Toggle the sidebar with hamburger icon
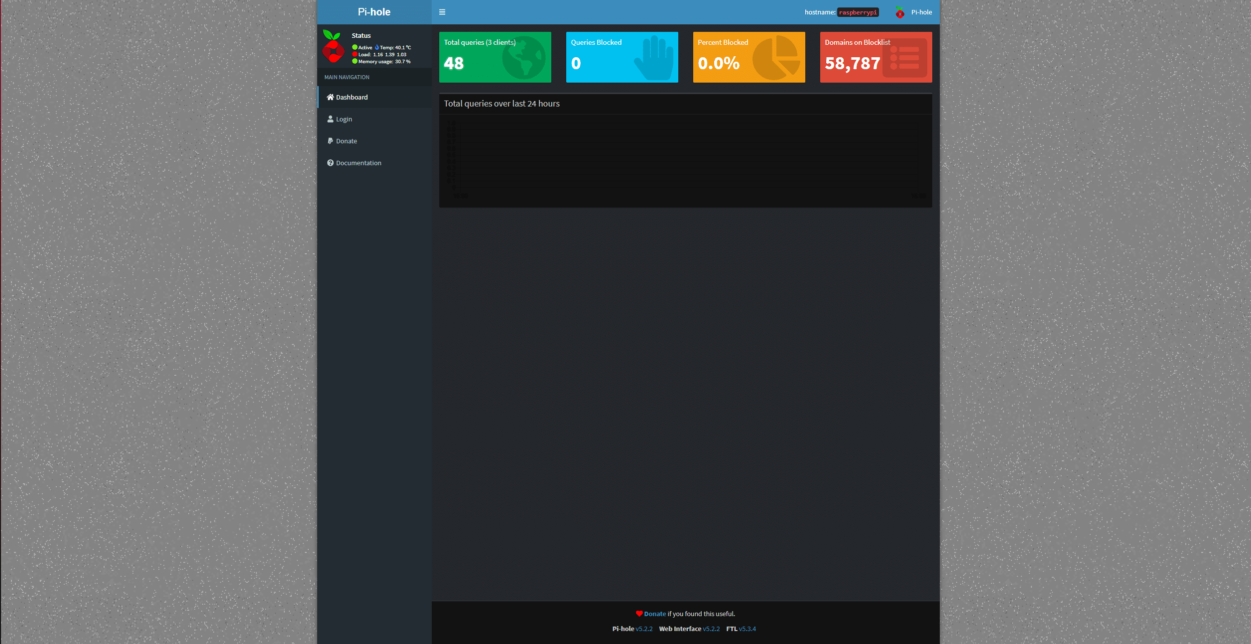Viewport: 1251px width, 644px height. (x=442, y=12)
